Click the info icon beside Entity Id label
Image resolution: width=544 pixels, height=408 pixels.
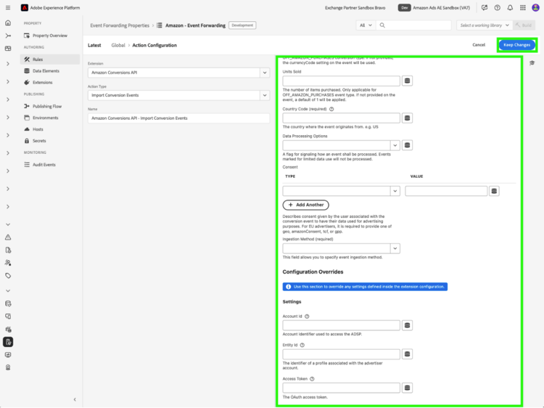tap(302, 345)
